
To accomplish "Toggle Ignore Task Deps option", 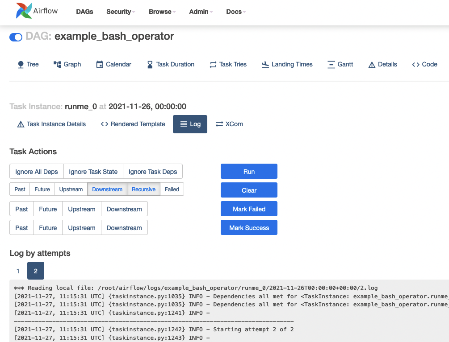I will pos(153,171).
